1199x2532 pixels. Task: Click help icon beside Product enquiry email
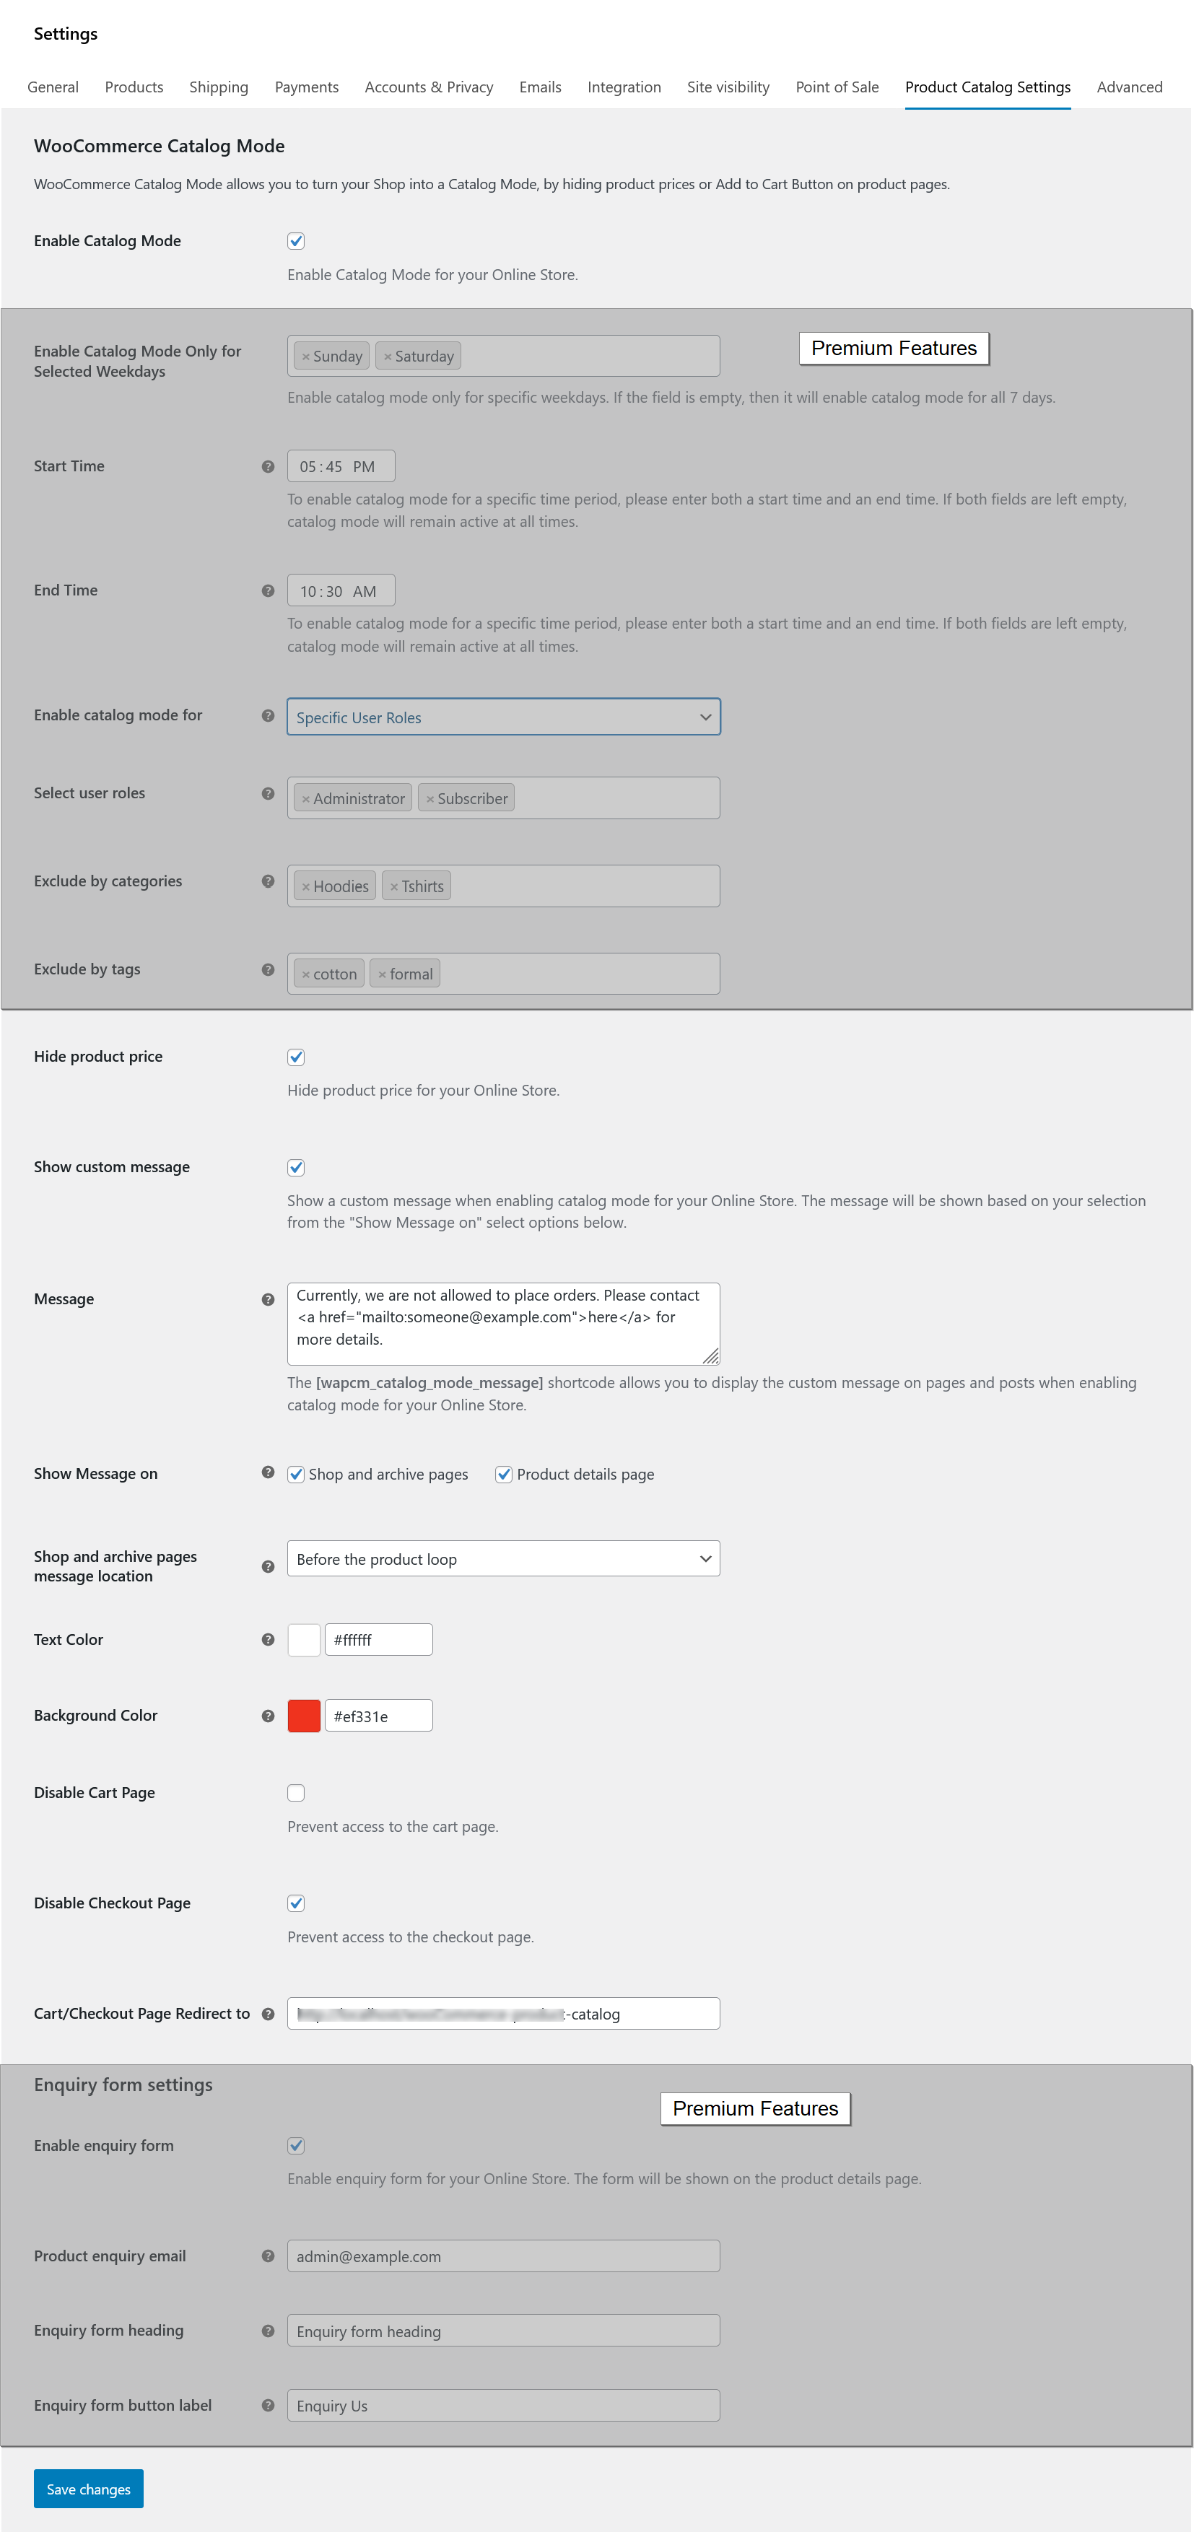(267, 2256)
